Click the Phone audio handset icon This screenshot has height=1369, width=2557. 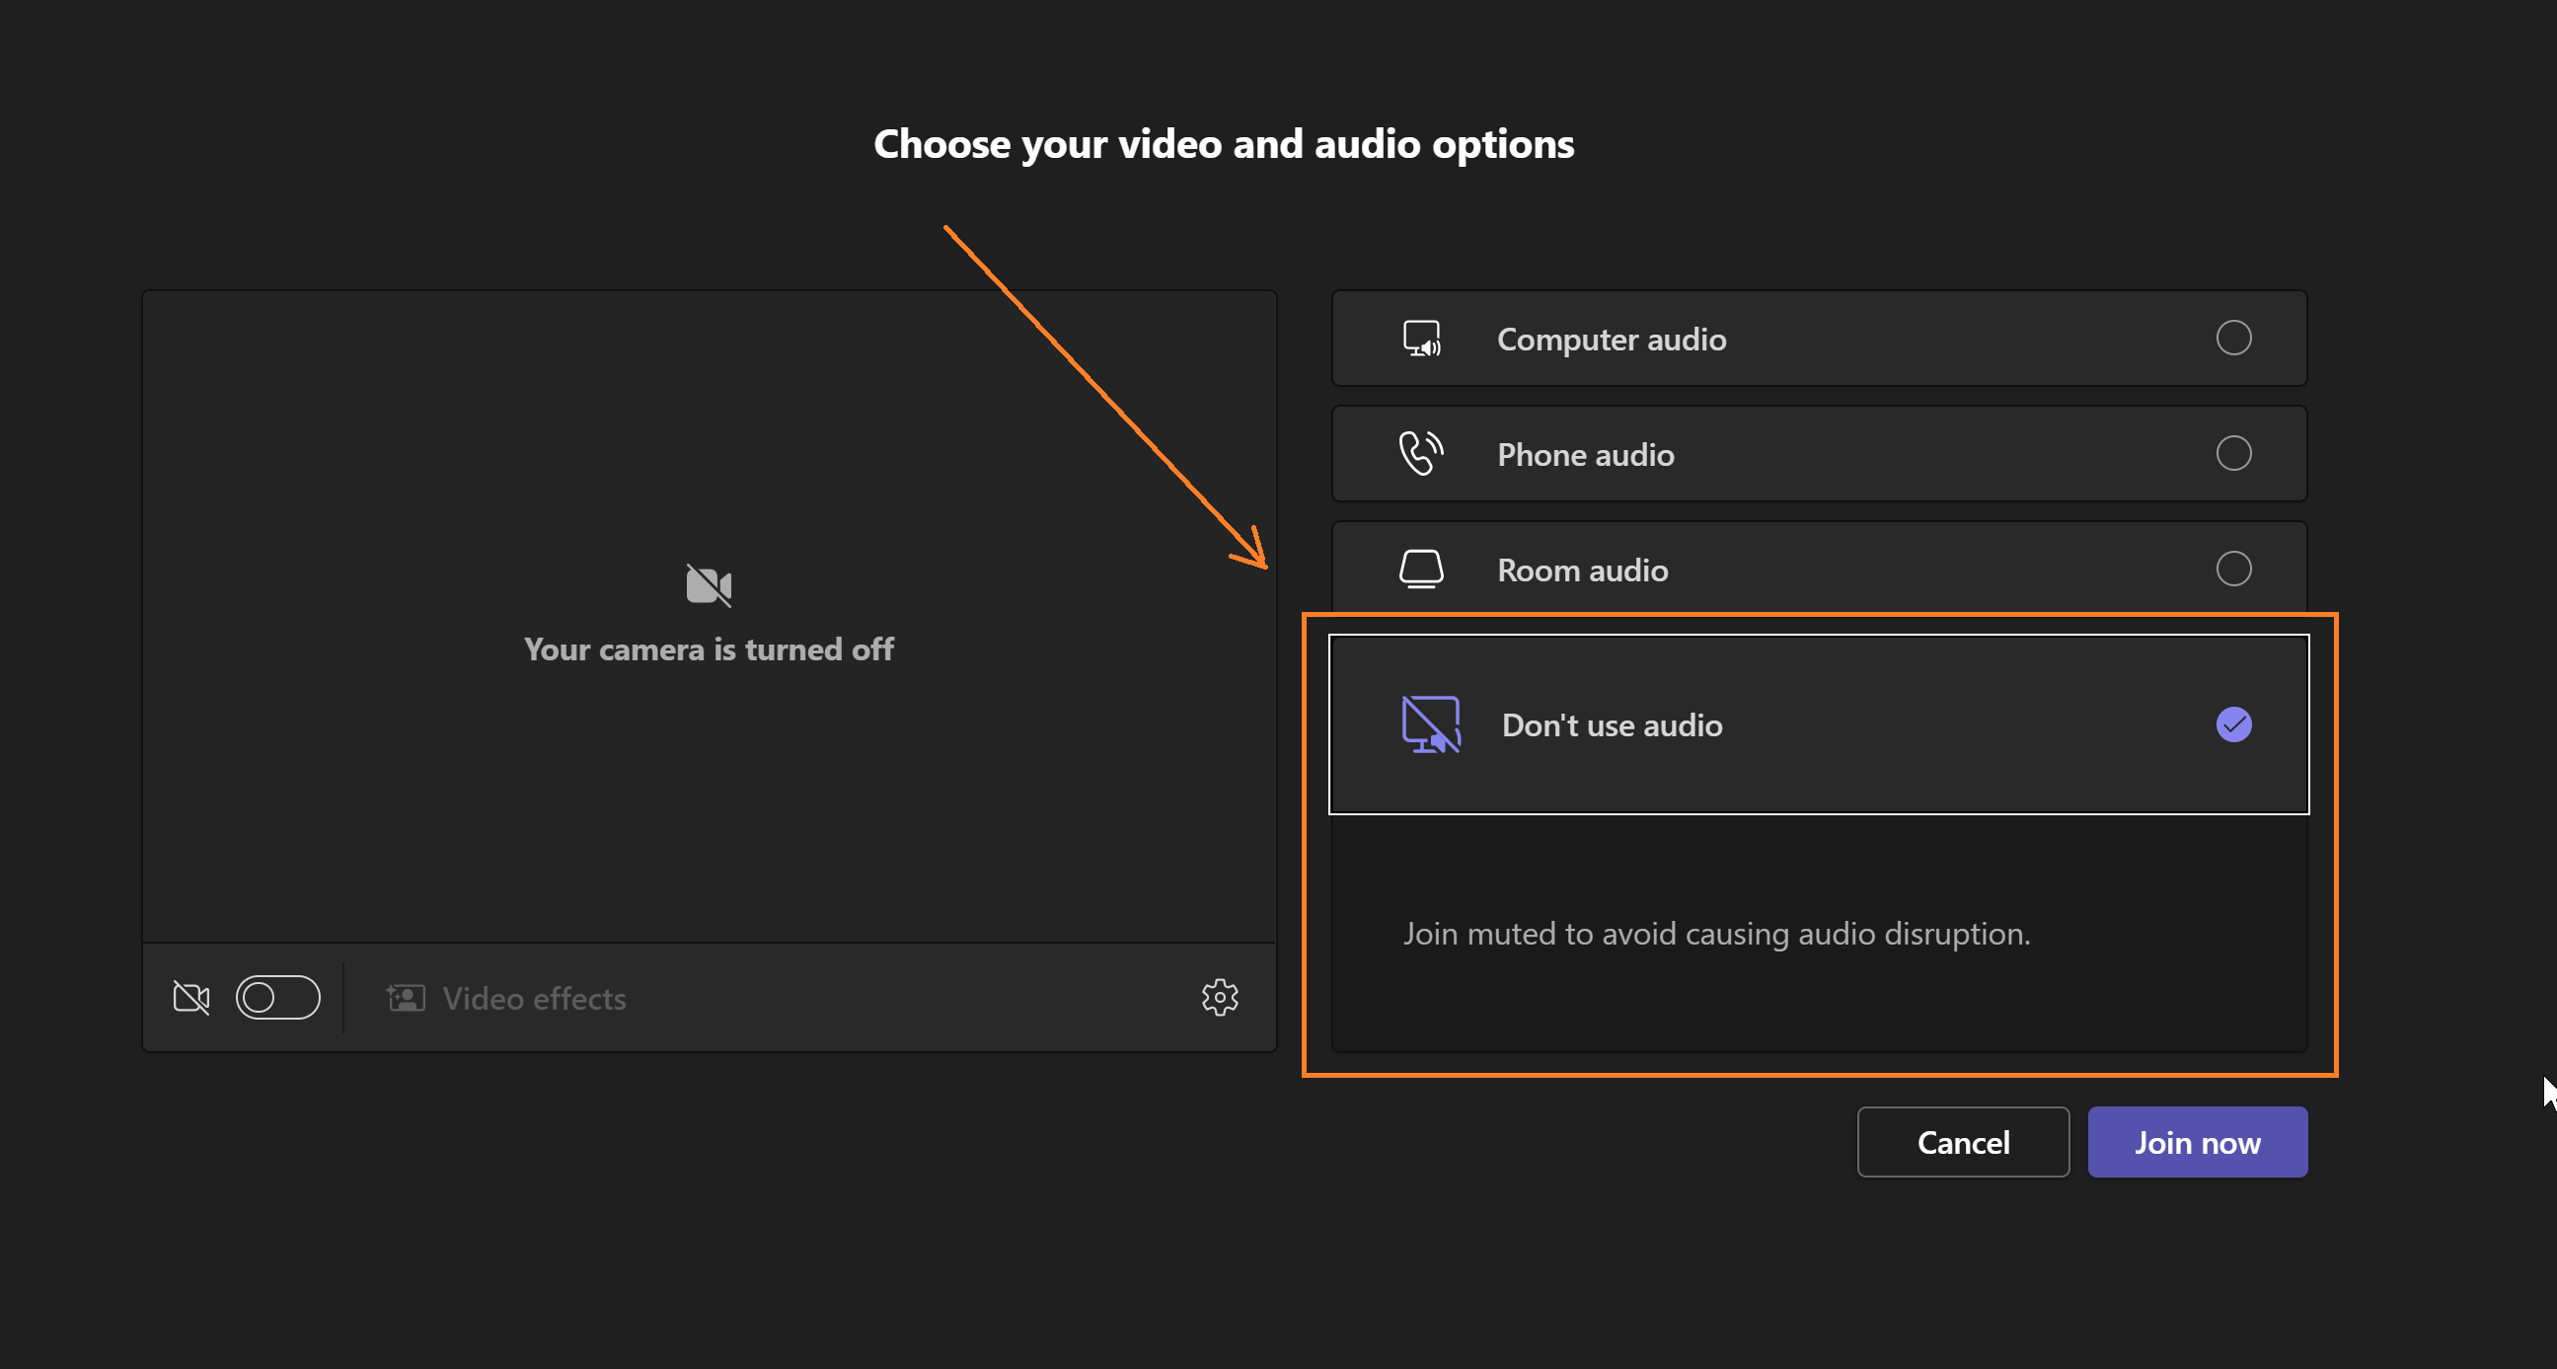pyautogui.click(x=1420, y=454)
